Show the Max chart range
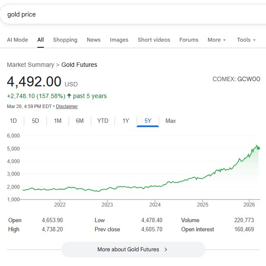Screen dimensions: 266x266 click(171, 121)
